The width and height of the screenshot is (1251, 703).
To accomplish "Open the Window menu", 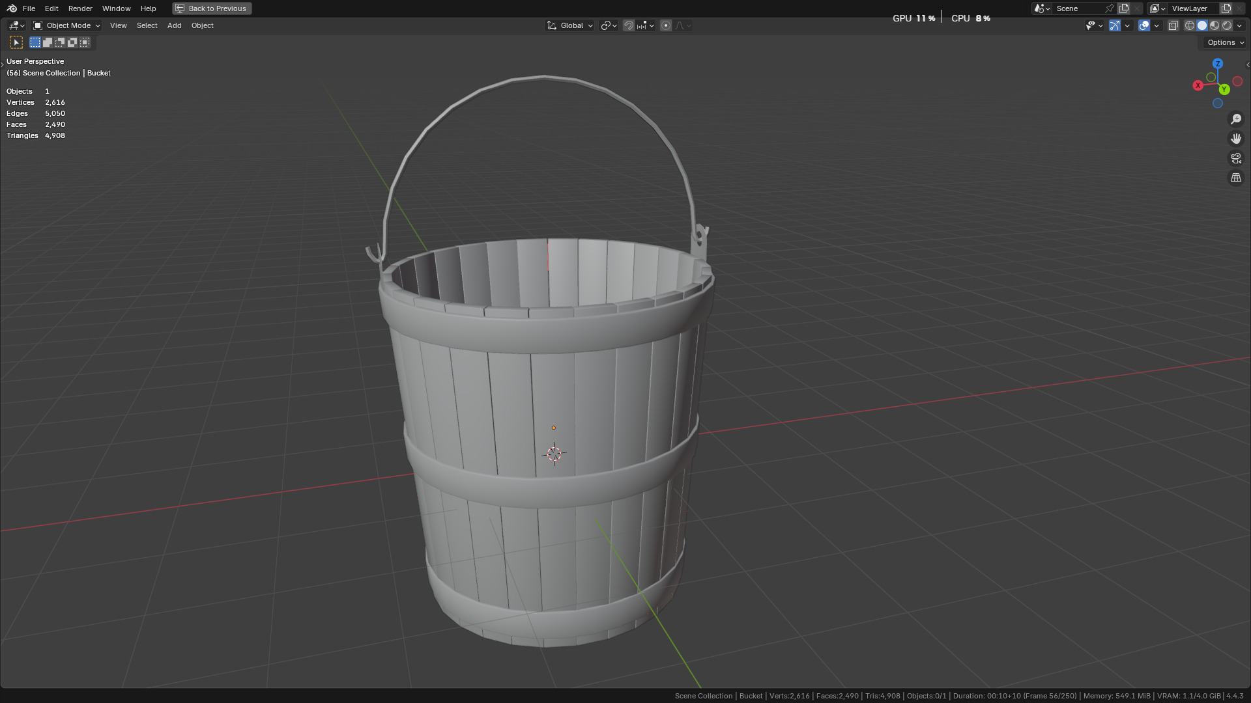I will tap(116, 8).
